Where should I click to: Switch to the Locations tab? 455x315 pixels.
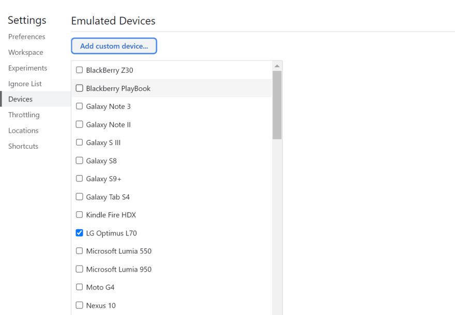pyautogui.click(x=23, y=131)
